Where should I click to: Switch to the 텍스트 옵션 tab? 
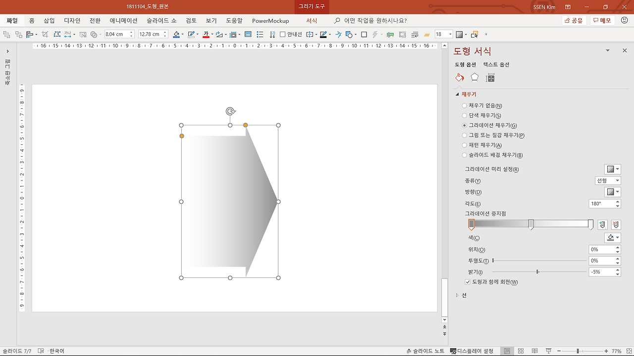point(496,65)
